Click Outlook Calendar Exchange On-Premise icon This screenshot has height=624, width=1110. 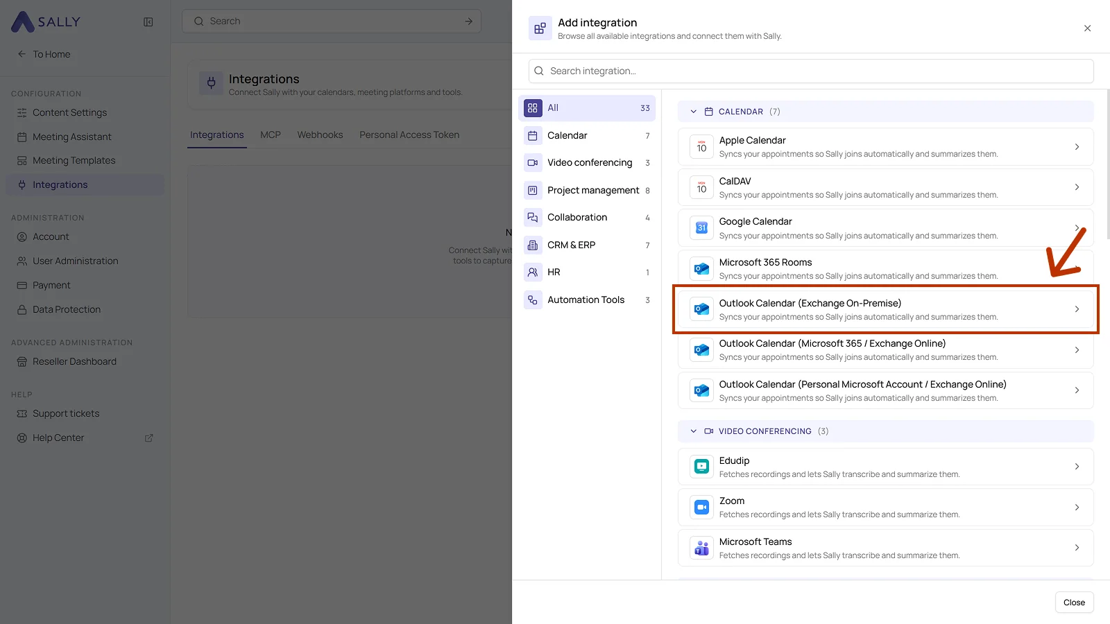click(x=701, y=309)
